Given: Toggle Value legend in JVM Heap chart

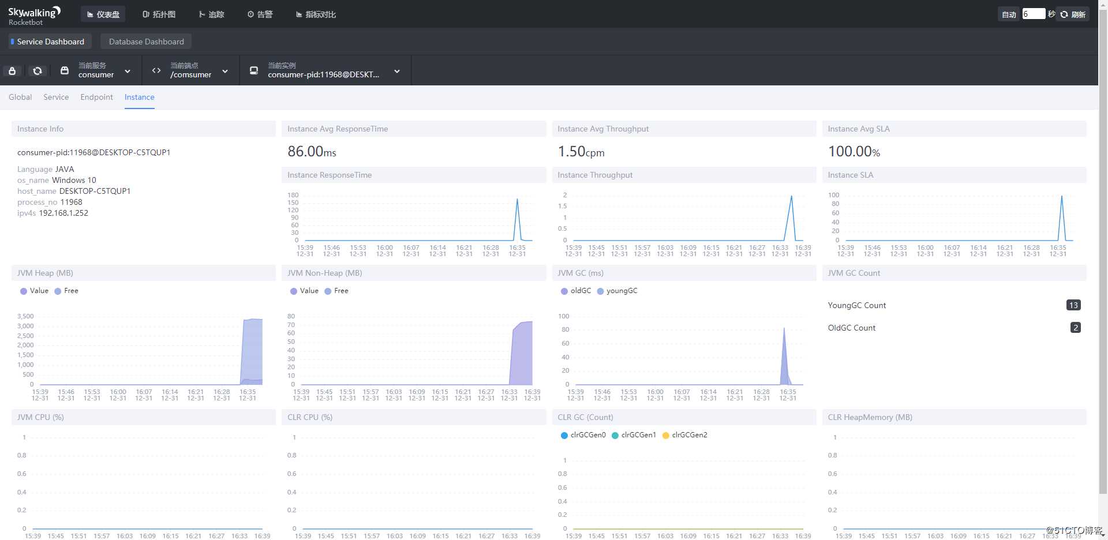Looking at the screenshot, I should click(x=34, y=291).
